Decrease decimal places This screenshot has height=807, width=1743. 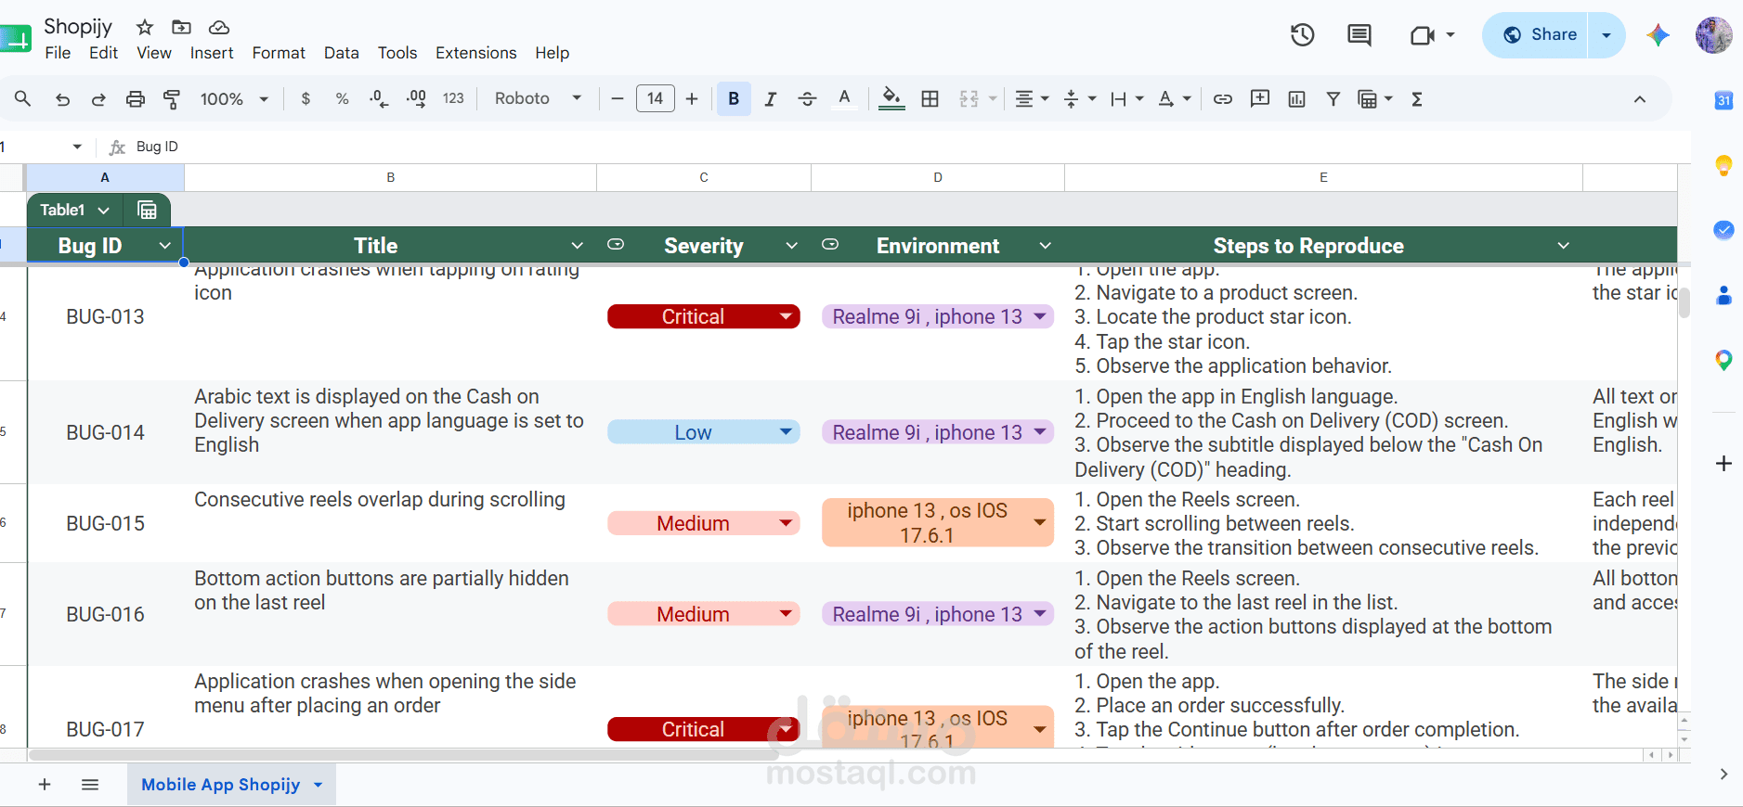point(379,99)
